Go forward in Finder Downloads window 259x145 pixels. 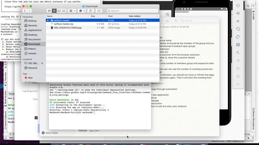point(29,11)
